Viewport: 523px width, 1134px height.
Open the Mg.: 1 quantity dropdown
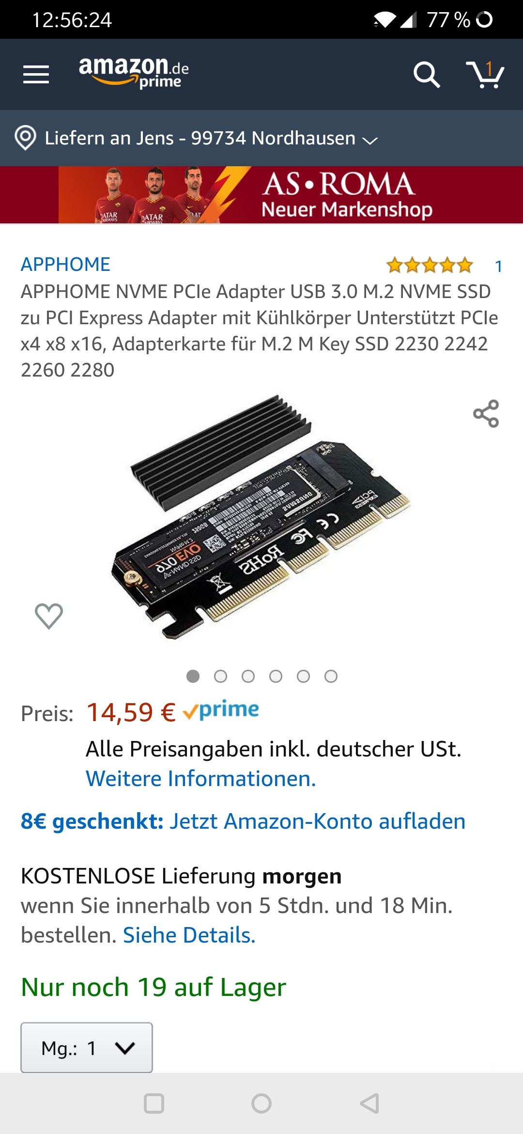click(87, 1048)
